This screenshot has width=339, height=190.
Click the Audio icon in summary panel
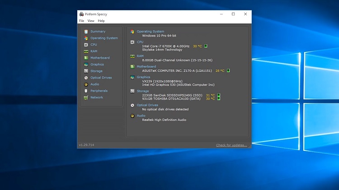132,116
